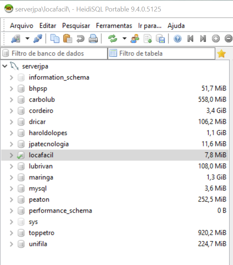Click the jpatecnologia database cylinder icon

coord(21,144)
